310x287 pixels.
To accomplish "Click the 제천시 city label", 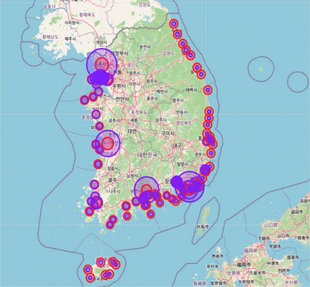I will pyautogui.click(x=162, y=91).
